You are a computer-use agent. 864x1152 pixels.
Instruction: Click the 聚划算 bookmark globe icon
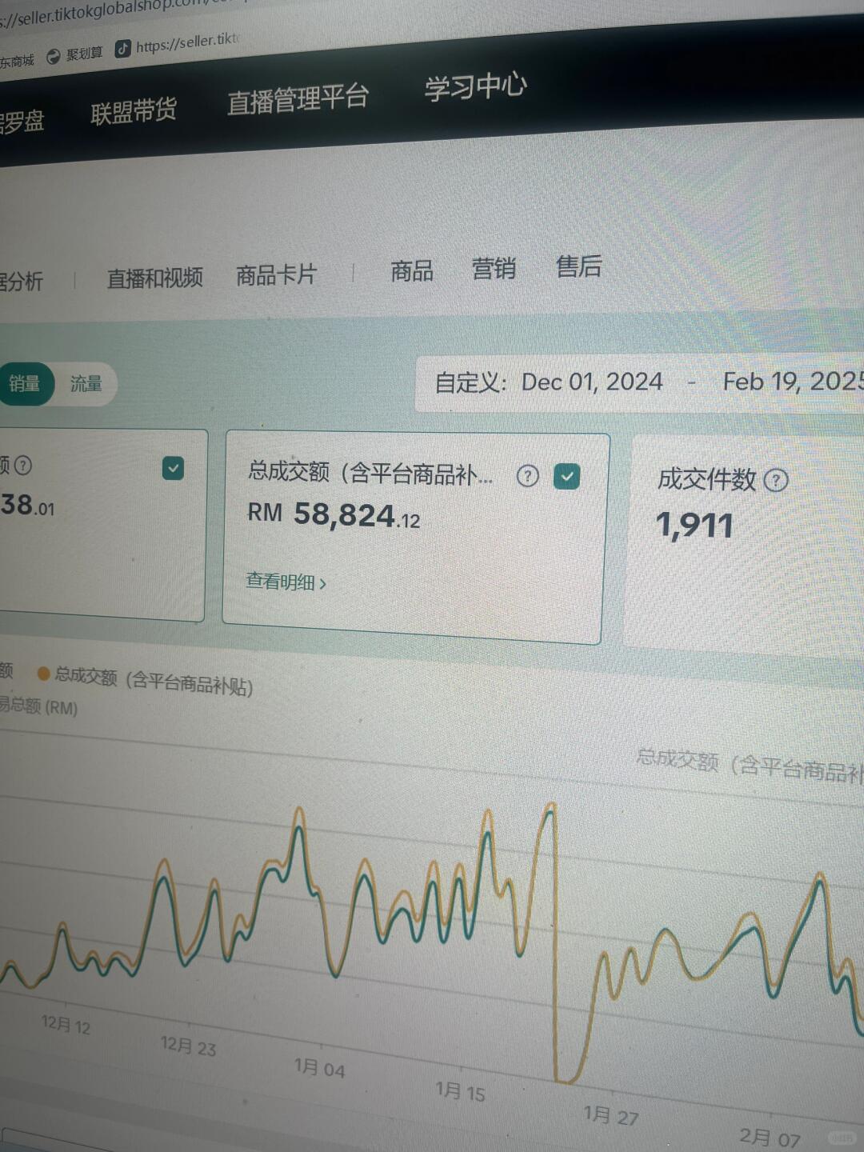point(54,56)
